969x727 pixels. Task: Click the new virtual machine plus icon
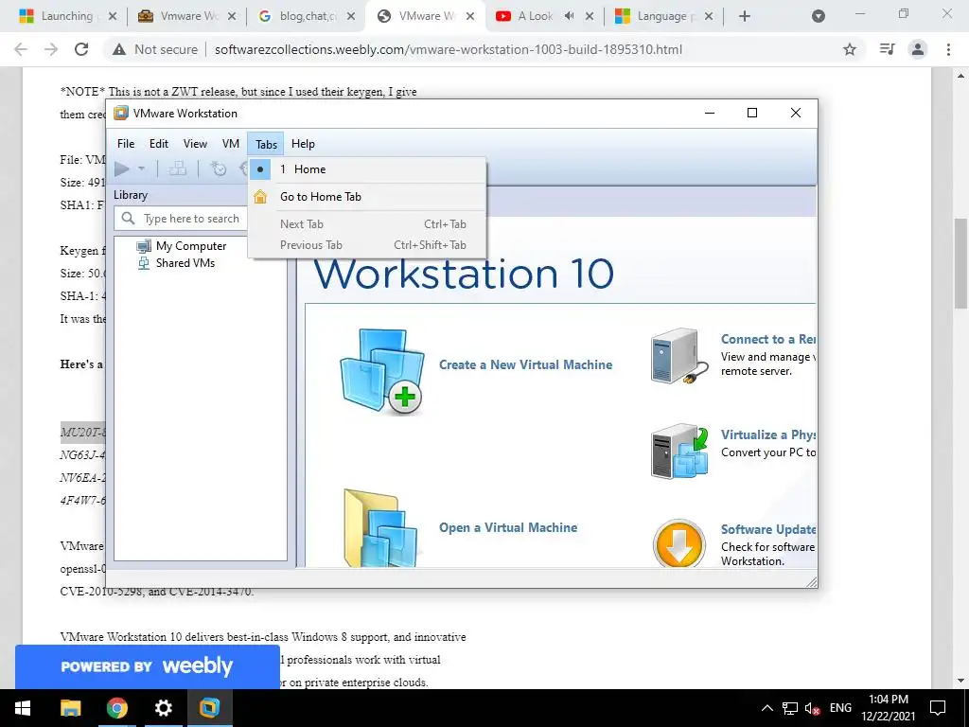[382, 371]
